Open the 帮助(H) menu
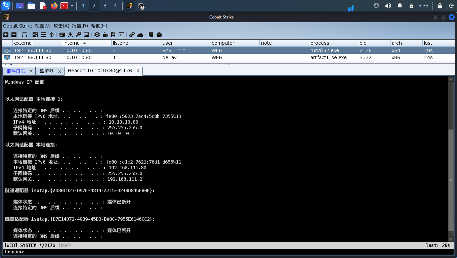457x258 pixels. tap(99, 26)
